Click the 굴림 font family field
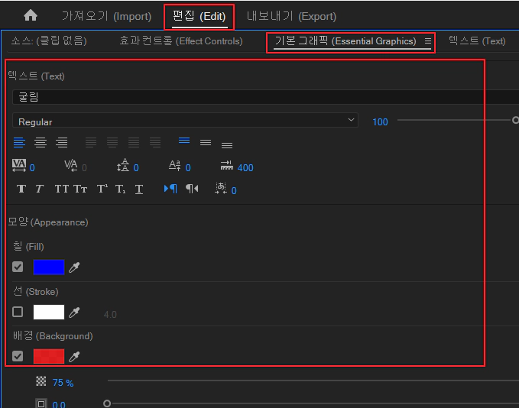 (x=265, y=97)
